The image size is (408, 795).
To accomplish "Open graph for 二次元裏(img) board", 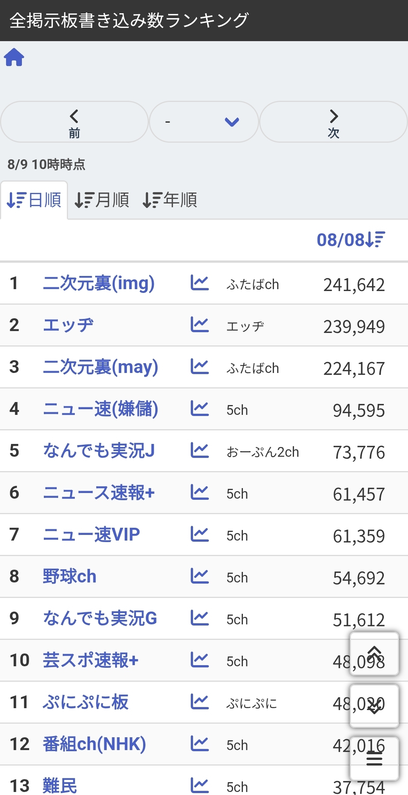I will (x=199, y=283).
